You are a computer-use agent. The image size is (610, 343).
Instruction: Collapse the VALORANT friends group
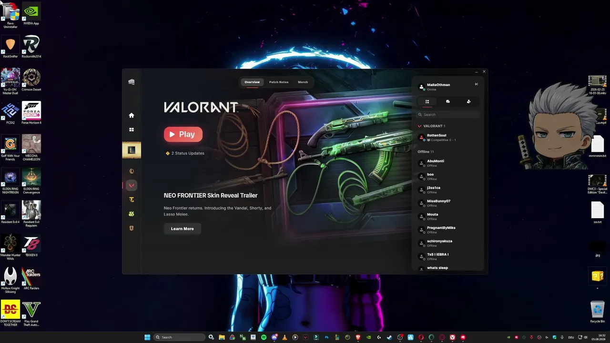[431, 126]
